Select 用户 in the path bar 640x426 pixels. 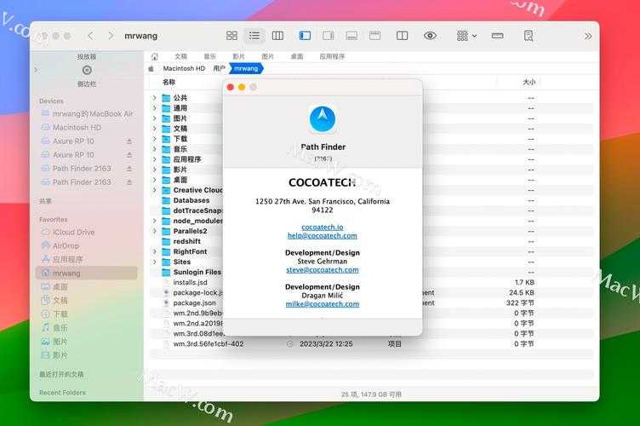pyautogui.click(x=220, y=69)
